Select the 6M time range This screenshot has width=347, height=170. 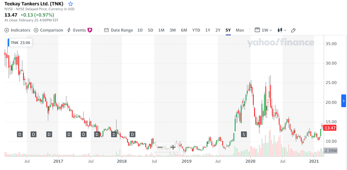184,30
